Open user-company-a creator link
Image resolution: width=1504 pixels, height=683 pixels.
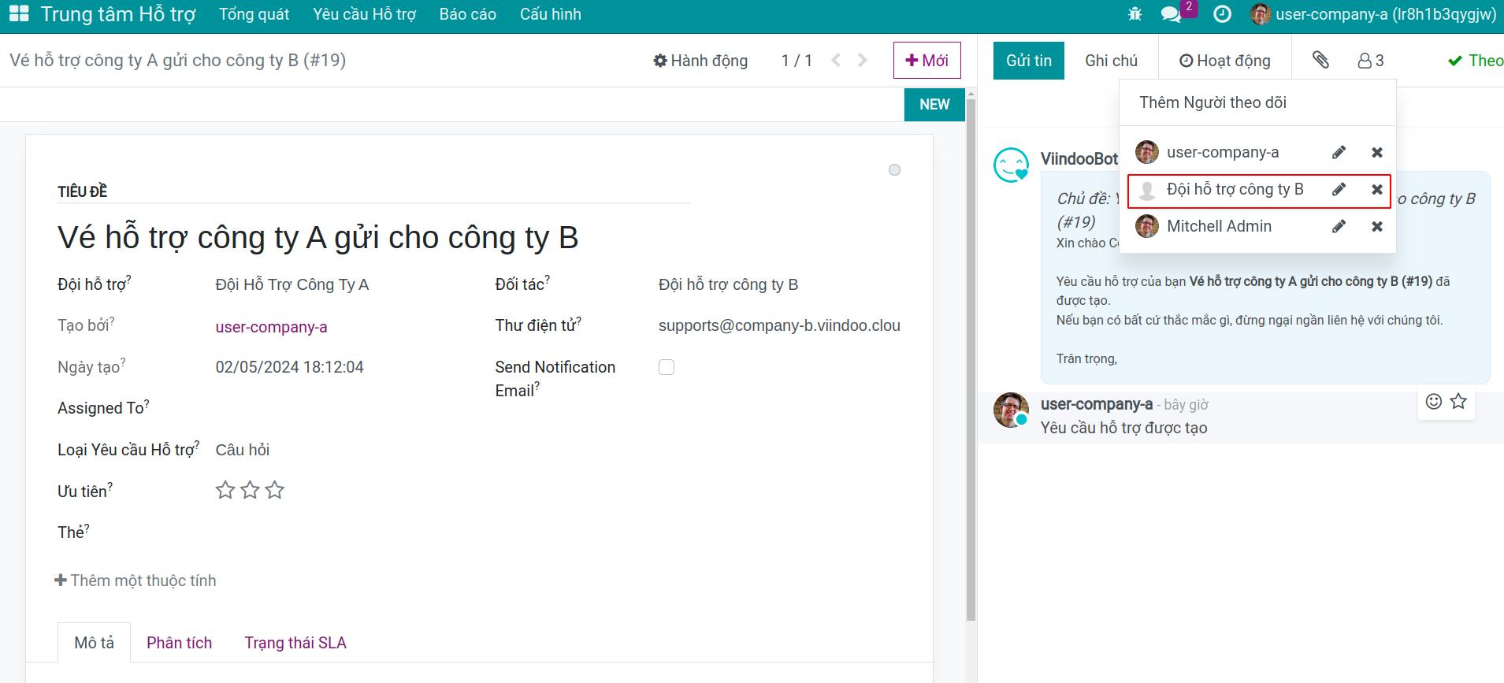[271, 327]
